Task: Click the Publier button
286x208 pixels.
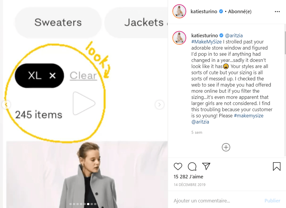Action: click(x=272, y=201)
